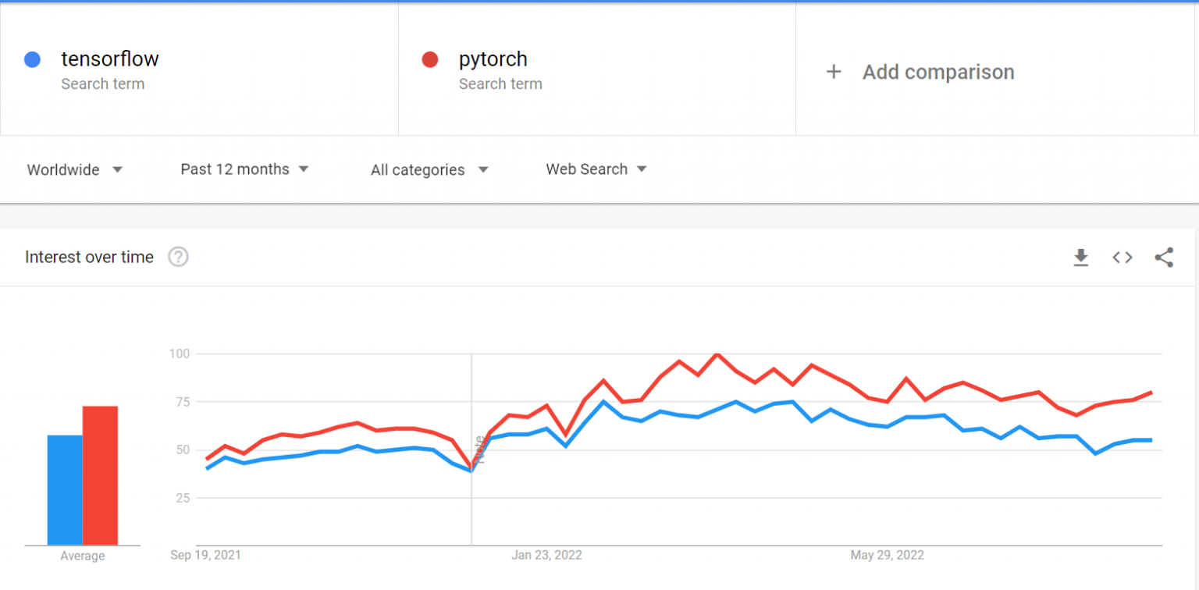Click the Search term label under tensorflow
1199x590 pixels.
(x=103, y=84)
